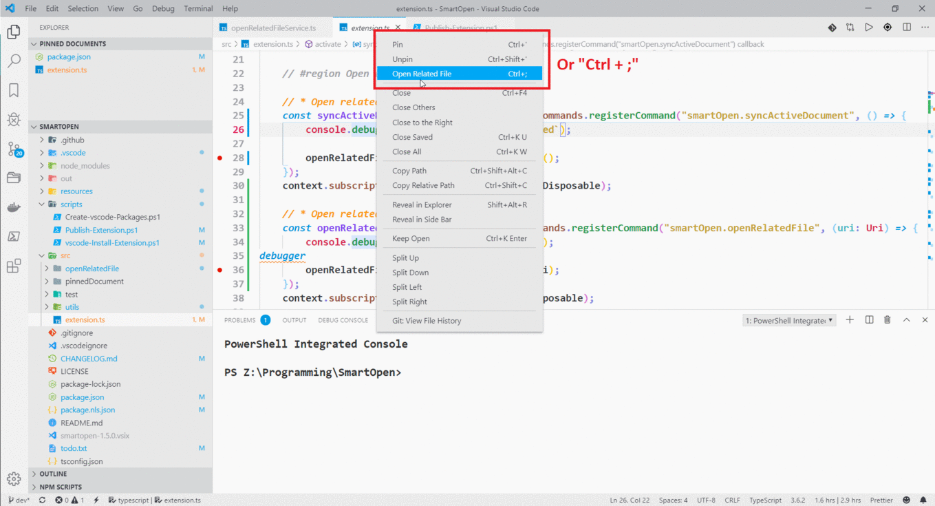Open the Docker view in the activity bar

tap(14, 207)
